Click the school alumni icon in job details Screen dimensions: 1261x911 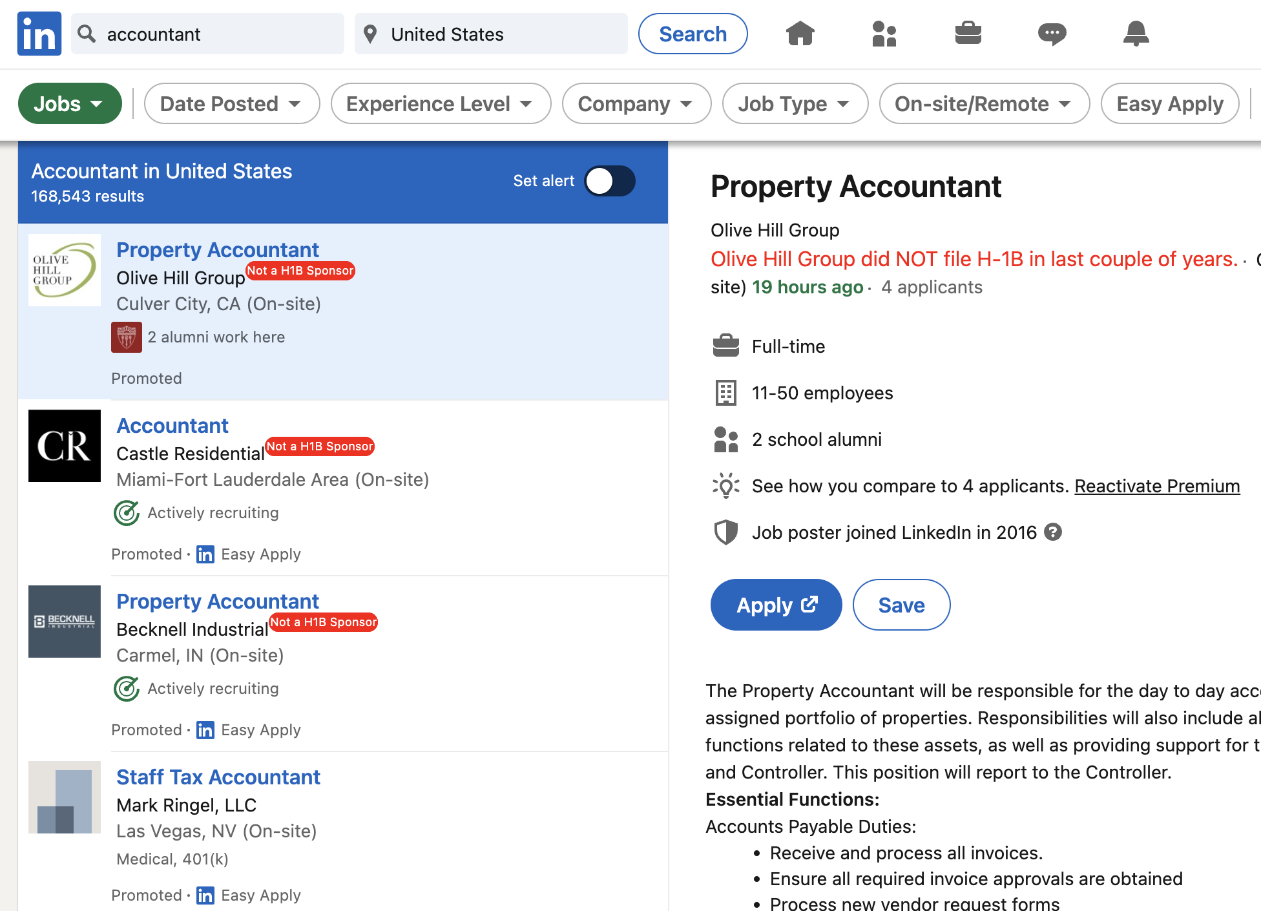click(725, 440)
